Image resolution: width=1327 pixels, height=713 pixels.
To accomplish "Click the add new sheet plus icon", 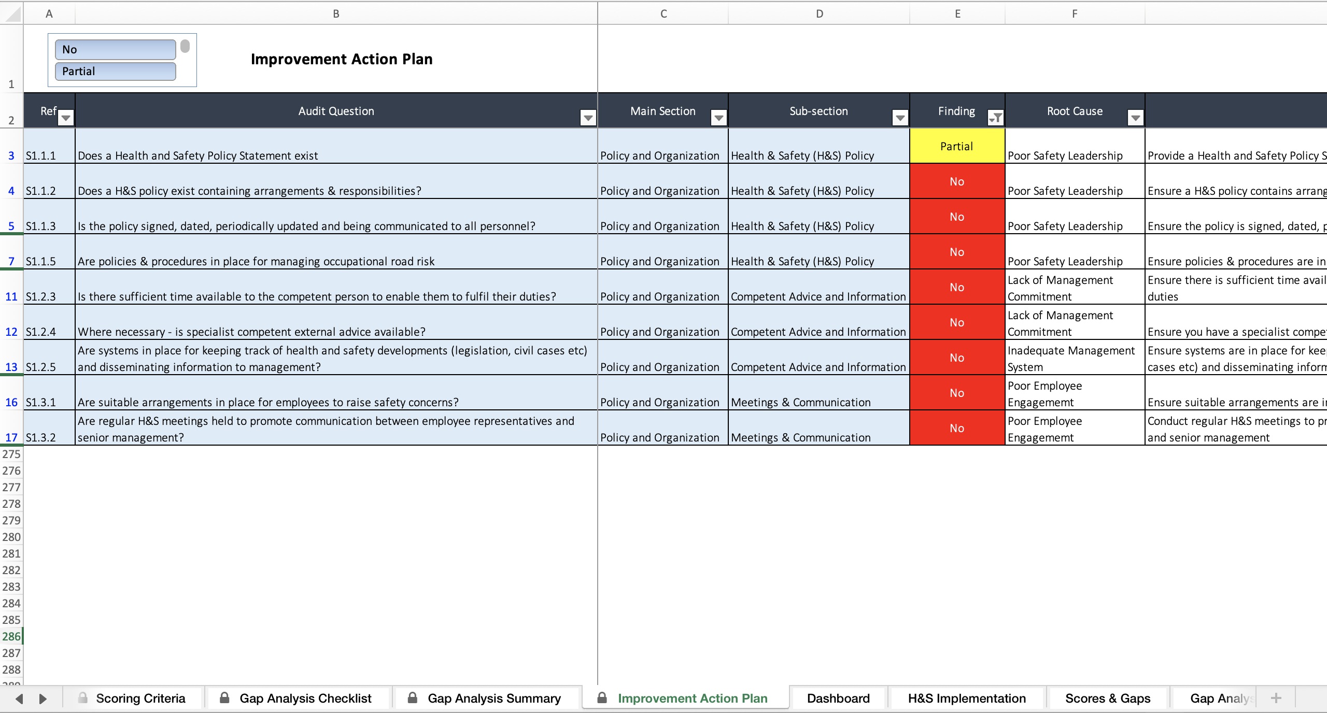I will point(1276,698).
